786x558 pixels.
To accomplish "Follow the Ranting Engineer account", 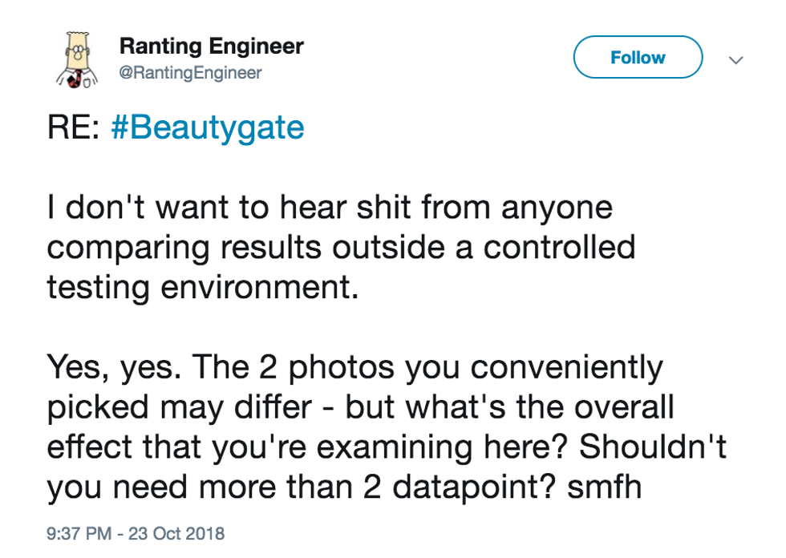I will tap(638, 58).
